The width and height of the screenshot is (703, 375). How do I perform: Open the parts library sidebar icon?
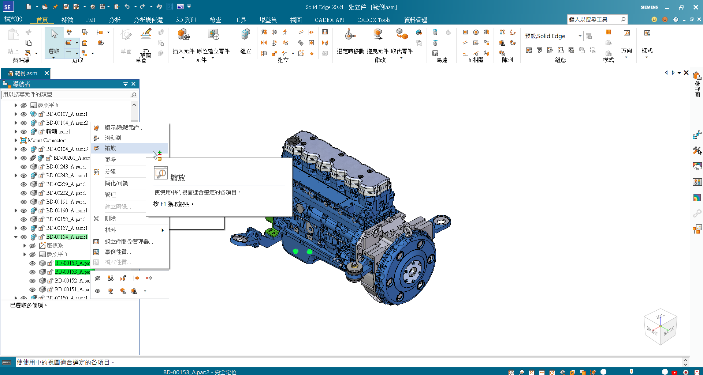tap(697, 76)
